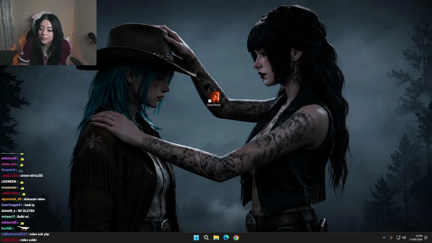The width and height of the screenshot is (432, 243).
Task: Click the microphone tray icon
Action: 391,238
